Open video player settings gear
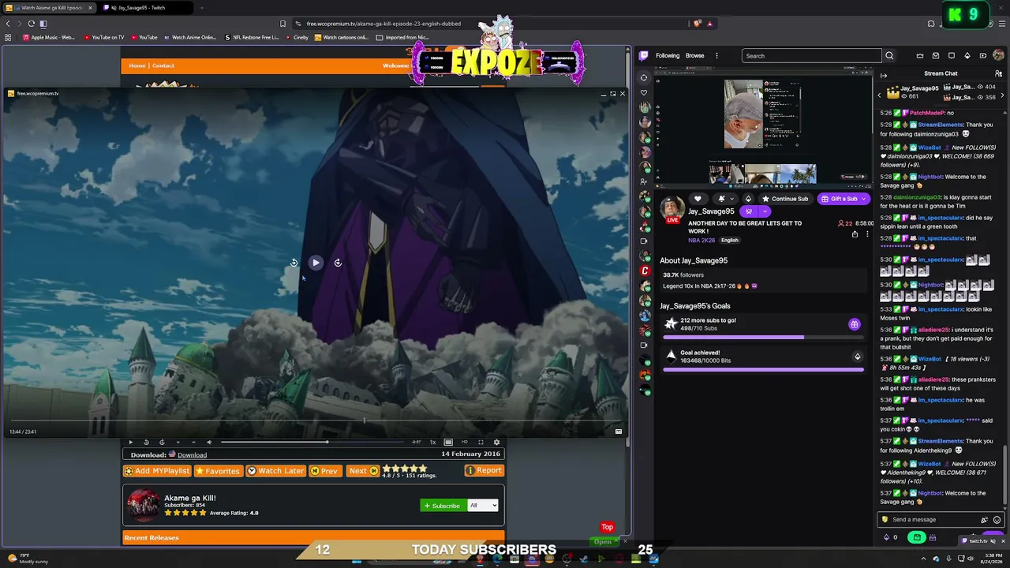The height and width of the screenshot is (568, 1010). click(x=496, y=443)
